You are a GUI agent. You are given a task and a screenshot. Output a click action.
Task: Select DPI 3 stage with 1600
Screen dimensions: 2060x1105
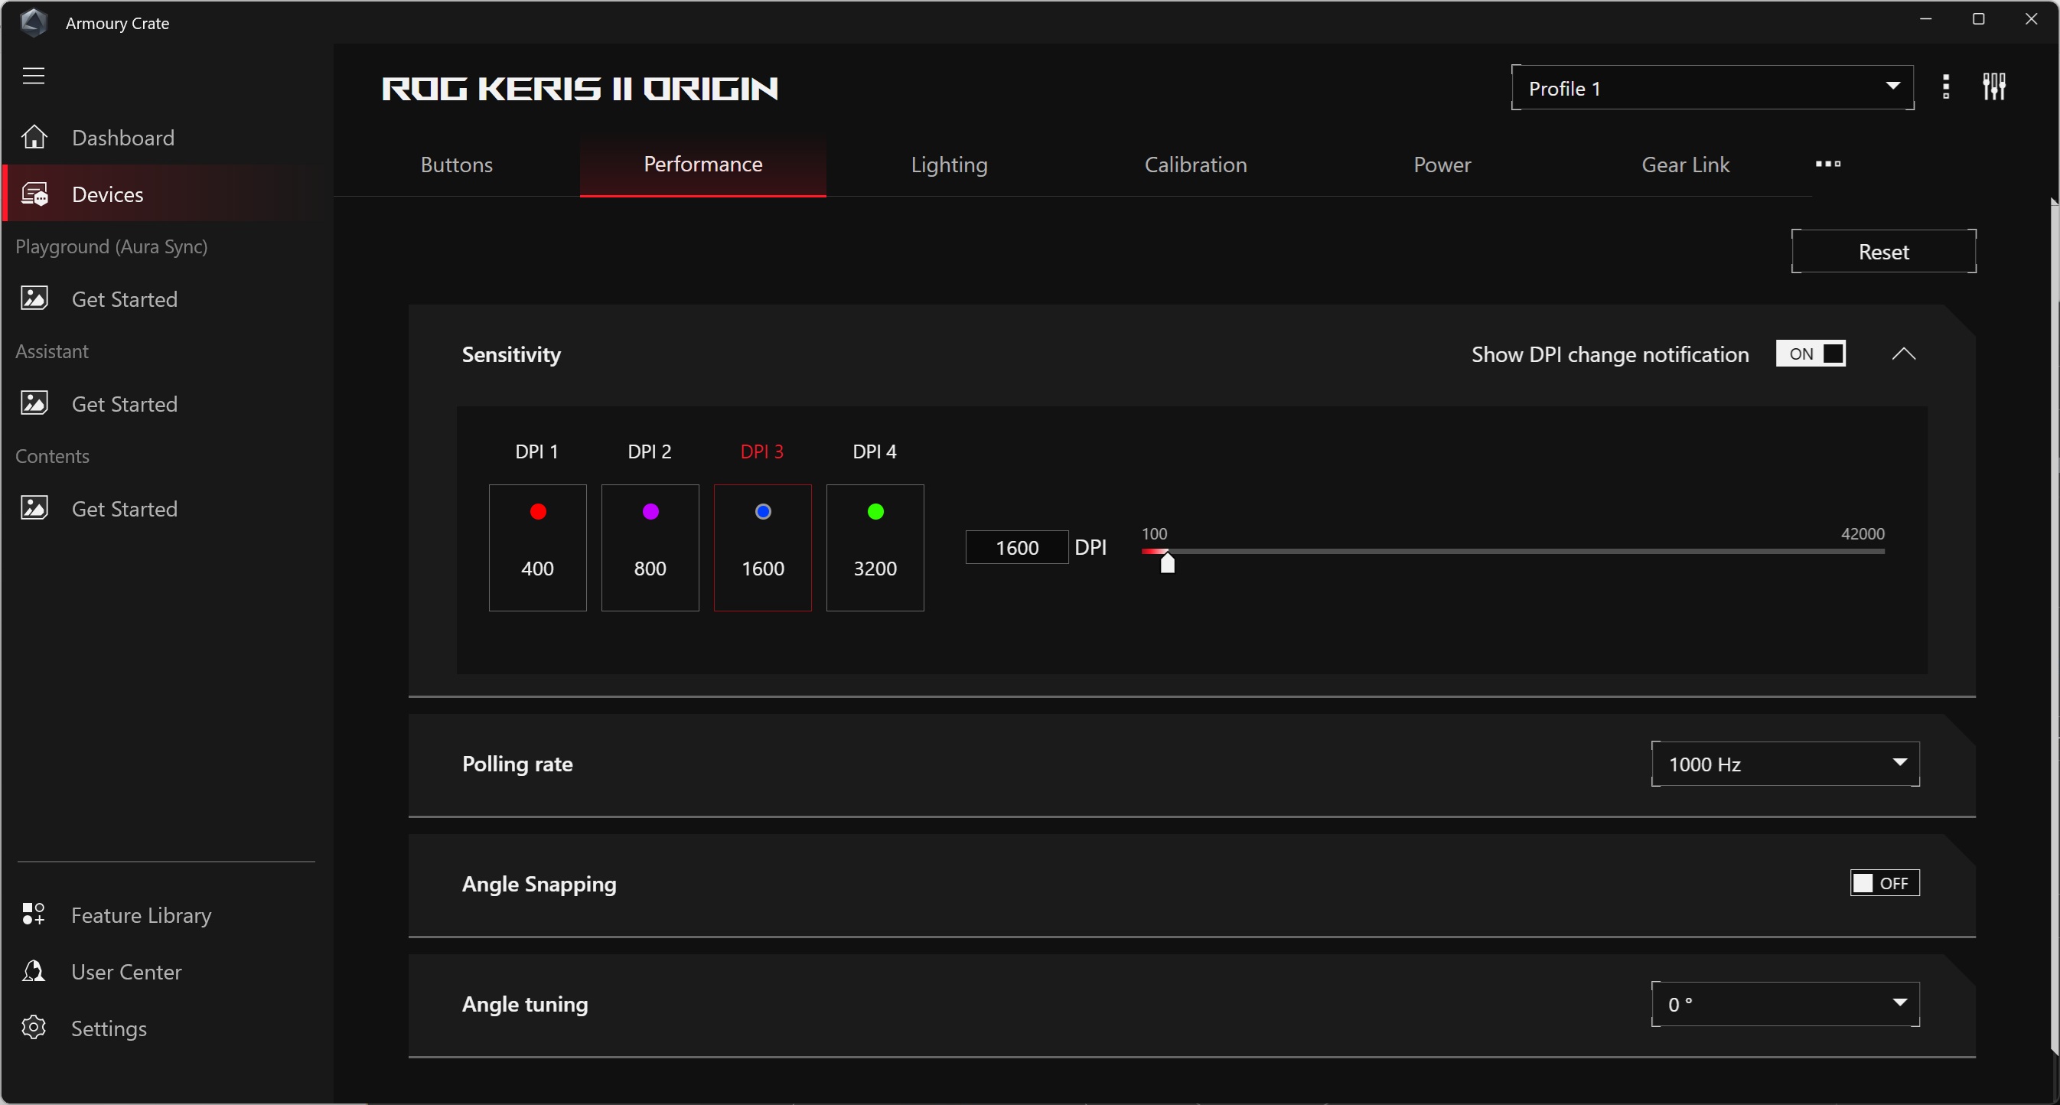pyautogui.click(x=763, y=548)
